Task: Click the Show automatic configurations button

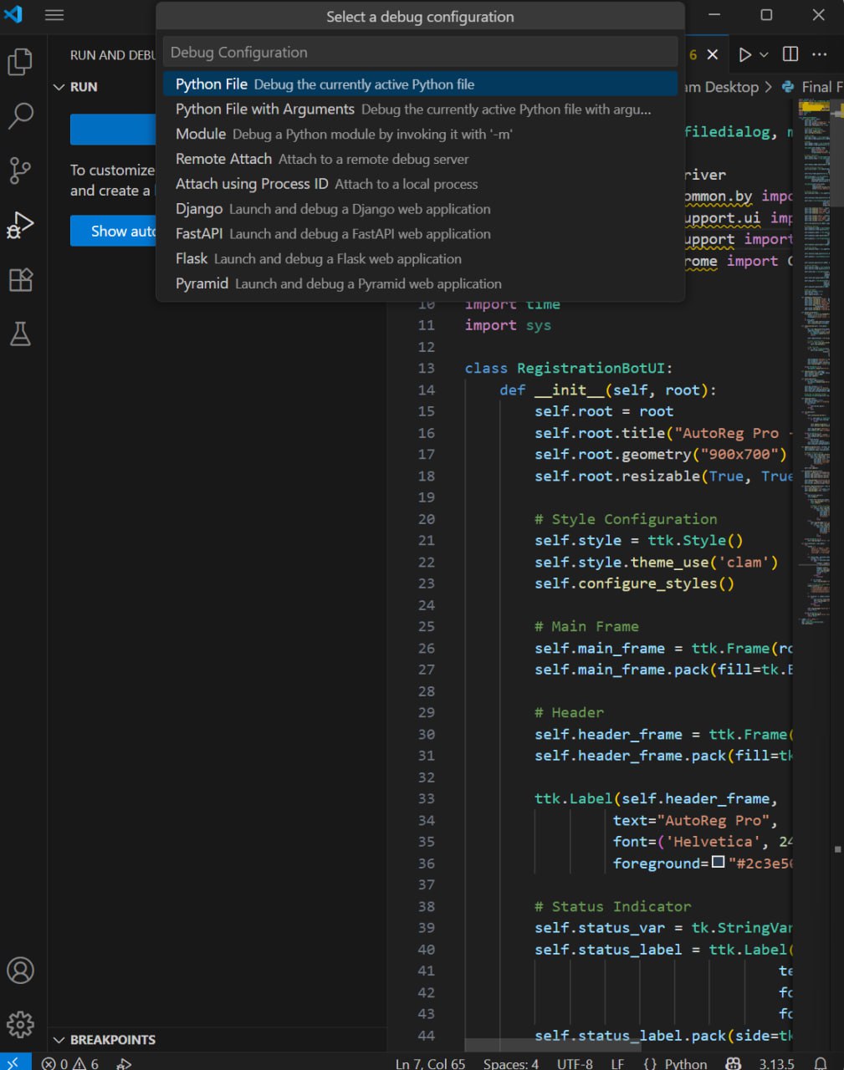Action: (113, 232)
